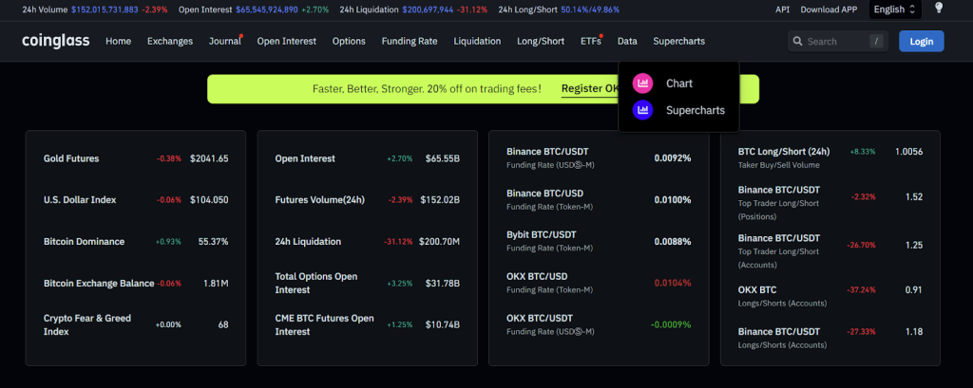This screenshot has height=388, width=973.
Task: Open the Funding Rate menu
Action: coord(410,41)
